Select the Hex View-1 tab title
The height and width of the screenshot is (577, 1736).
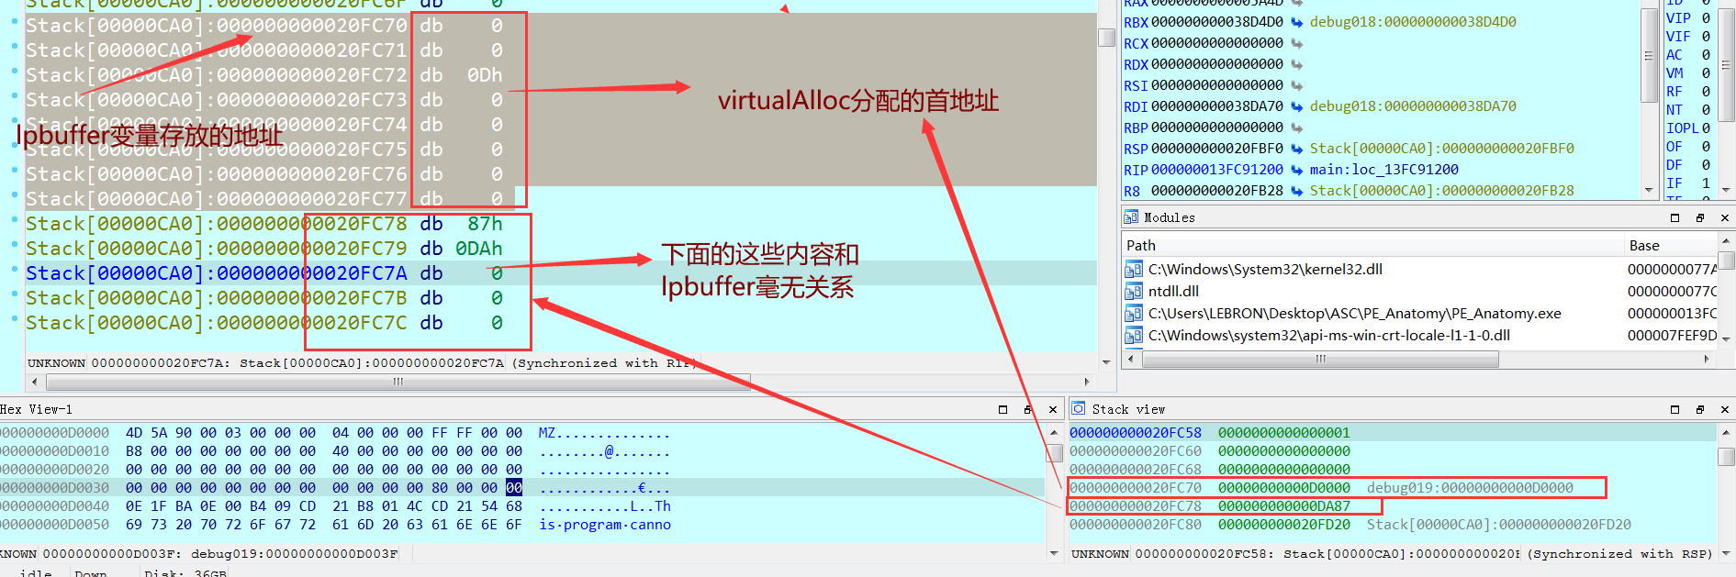pos(37,410)
